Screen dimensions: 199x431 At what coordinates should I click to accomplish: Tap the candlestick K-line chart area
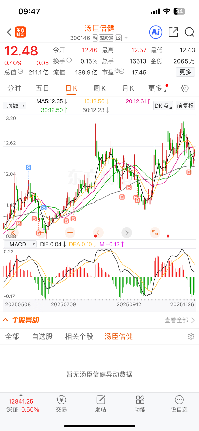coord(99,177)
